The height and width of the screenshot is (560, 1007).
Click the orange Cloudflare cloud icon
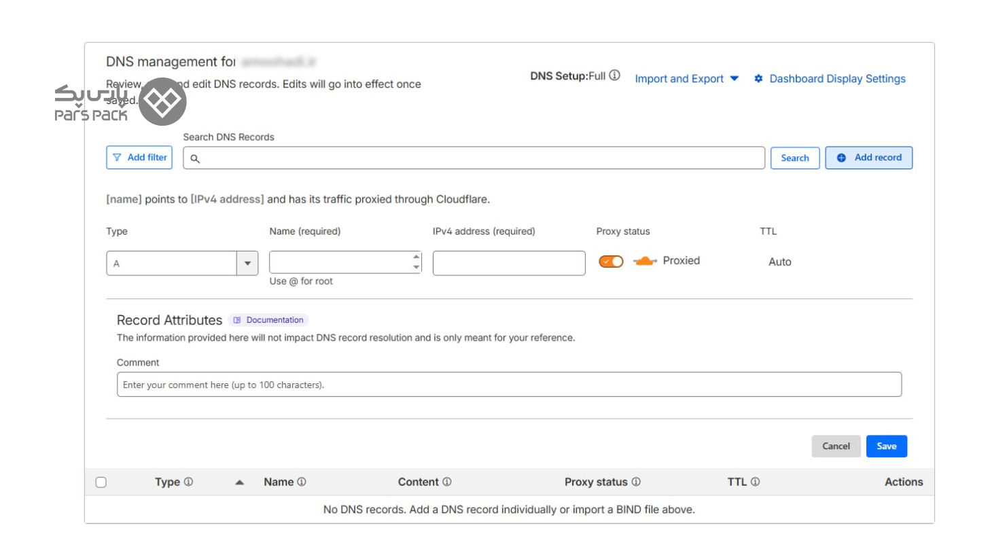(x=644, y=261)
